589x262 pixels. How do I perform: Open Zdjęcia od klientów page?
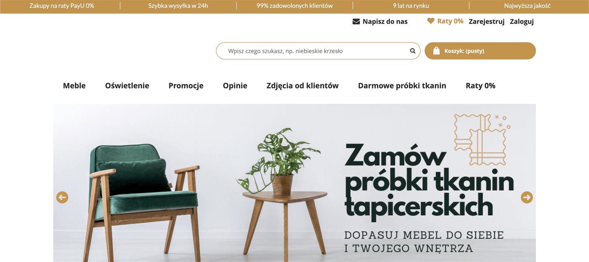pos(303,86)
